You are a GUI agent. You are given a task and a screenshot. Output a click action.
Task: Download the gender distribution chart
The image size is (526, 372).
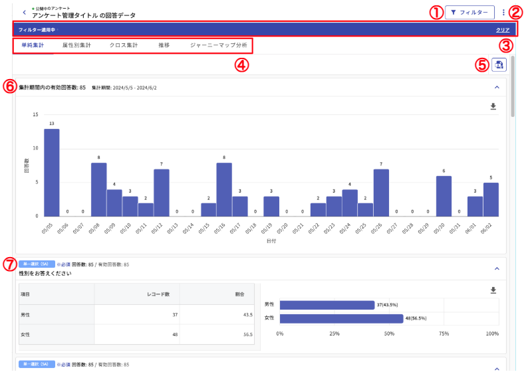493,290
